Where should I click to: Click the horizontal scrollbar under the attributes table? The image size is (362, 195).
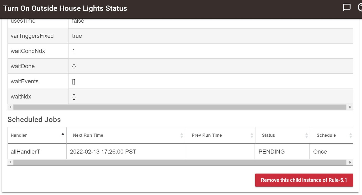pyautogui.click(x=180, y=107)
